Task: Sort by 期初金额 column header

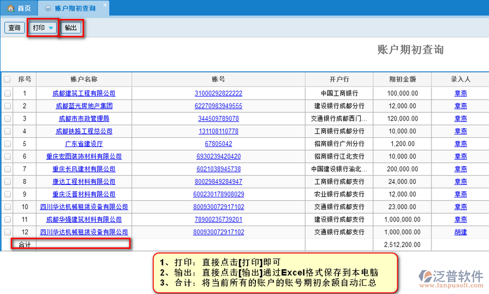Action: 402,79
